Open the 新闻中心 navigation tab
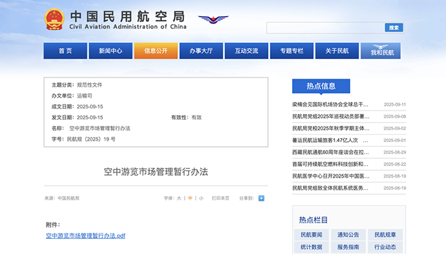This screenshot has height=254, width=446. pos(111,51)
